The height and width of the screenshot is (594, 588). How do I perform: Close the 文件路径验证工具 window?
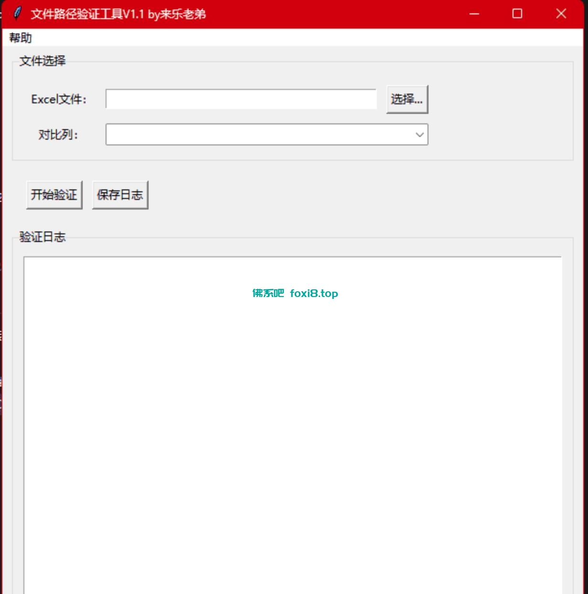[561, 14]
